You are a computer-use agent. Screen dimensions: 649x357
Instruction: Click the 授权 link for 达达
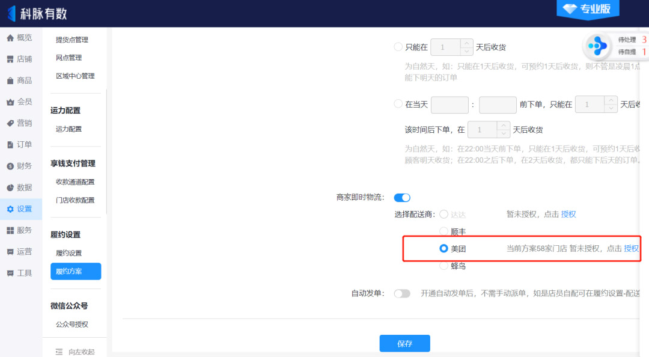click(568, 214)
